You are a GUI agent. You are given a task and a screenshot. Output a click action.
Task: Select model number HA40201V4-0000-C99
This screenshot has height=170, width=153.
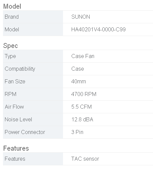98,30
